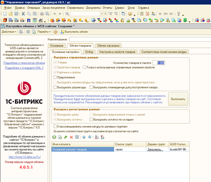Screen dimensions: 211x182
Task: Sort catalog list descending
Action: point(102,137)
